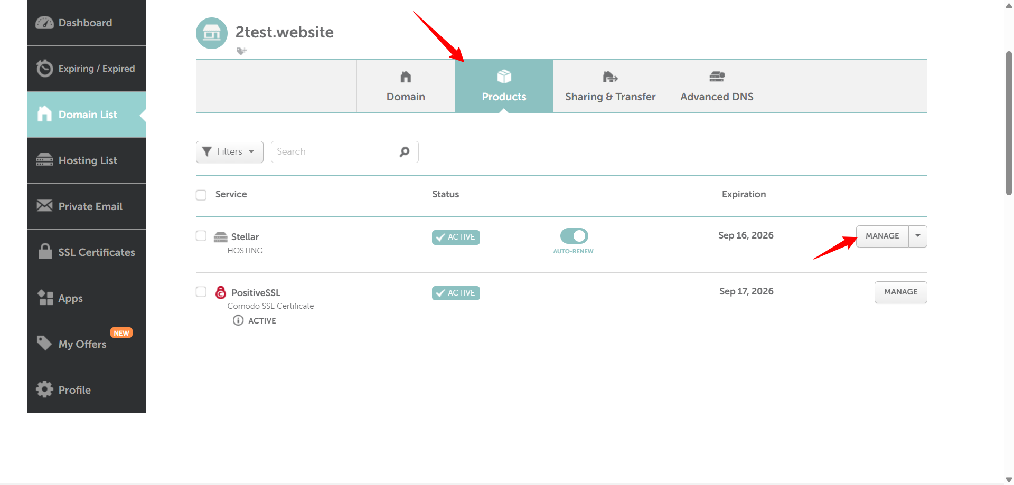The height and width of the screenshot is (485, 1014).
Task: Click the Hosting List server icon
Action: (x=44, y=160)
